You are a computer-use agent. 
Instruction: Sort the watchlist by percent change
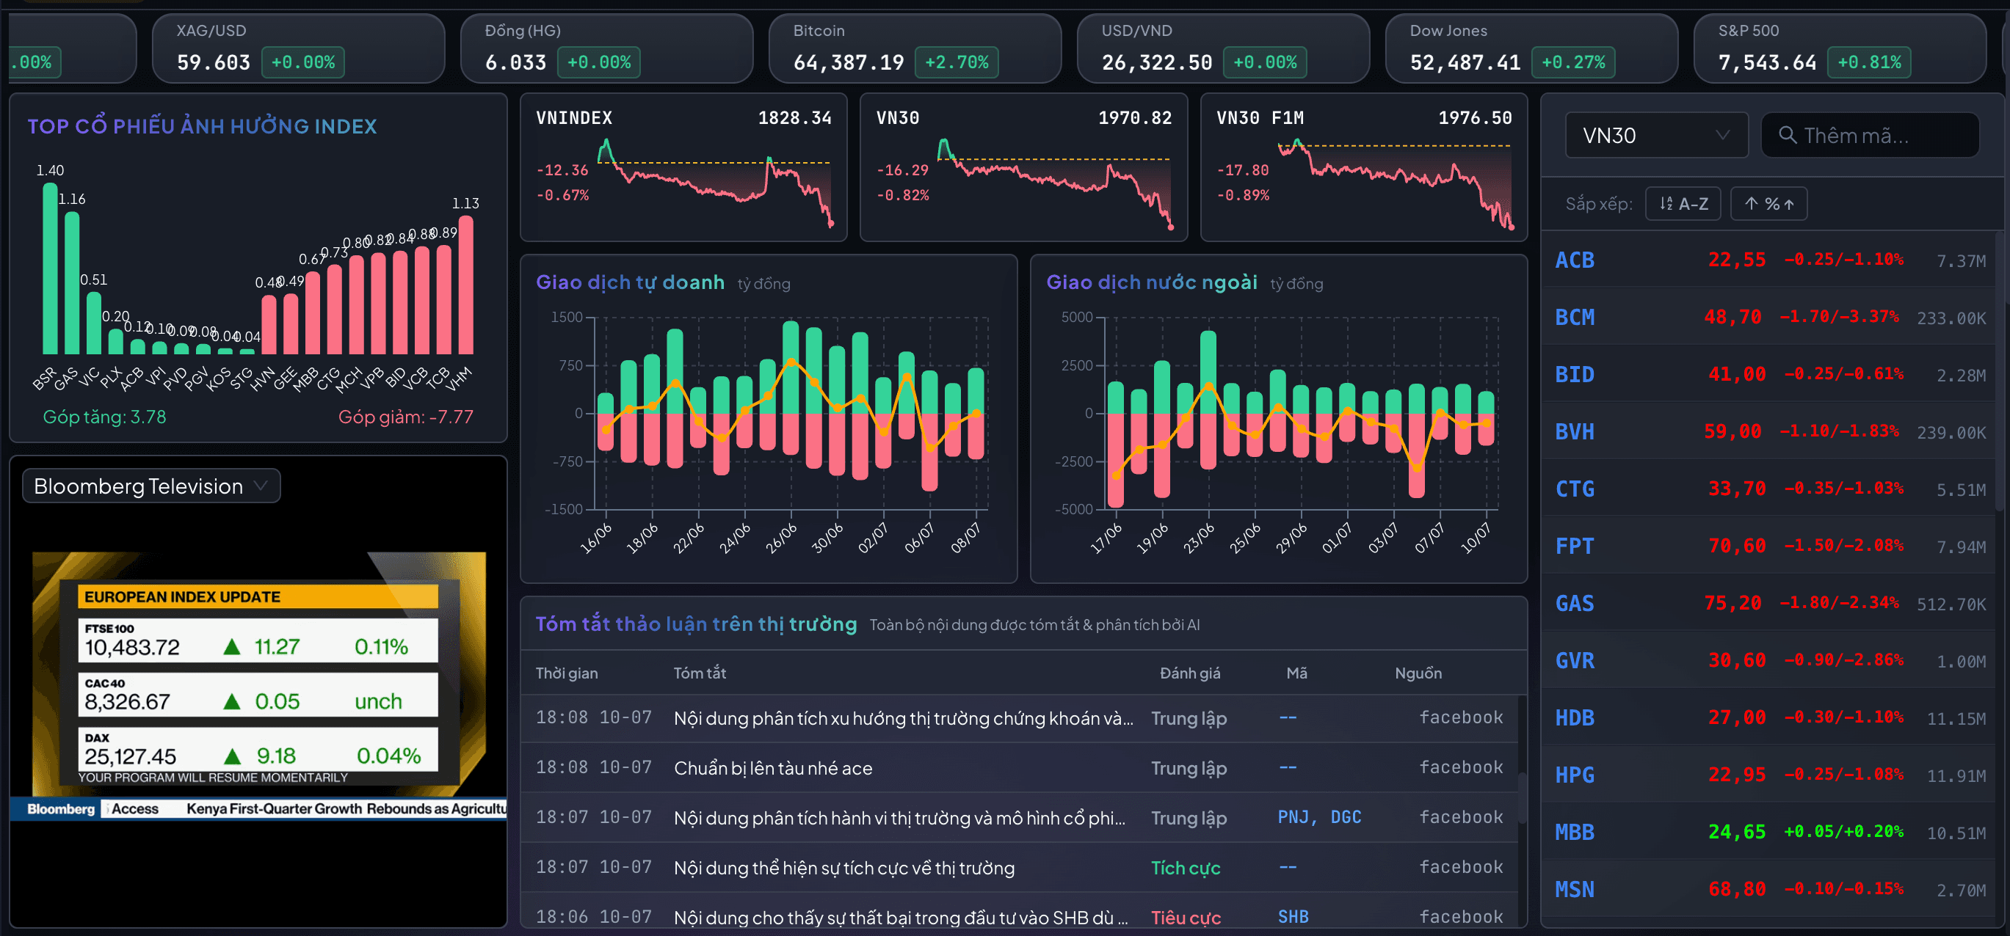pyautogui.click(x=1769, y=204)
